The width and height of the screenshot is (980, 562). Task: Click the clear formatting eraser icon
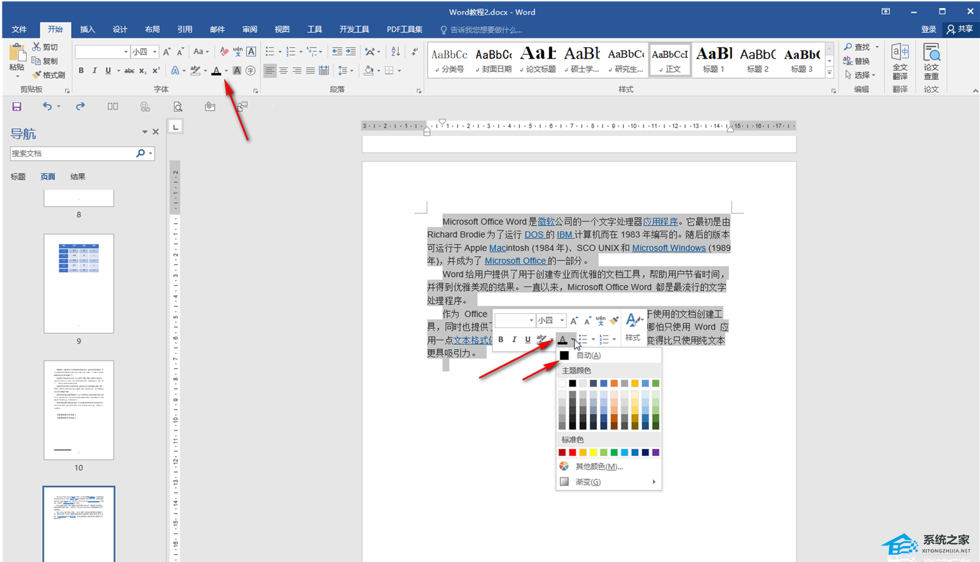coord(225,52)
